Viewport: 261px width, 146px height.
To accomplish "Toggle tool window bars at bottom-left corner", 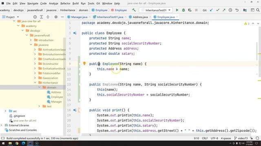I will [x=3, y=138].
